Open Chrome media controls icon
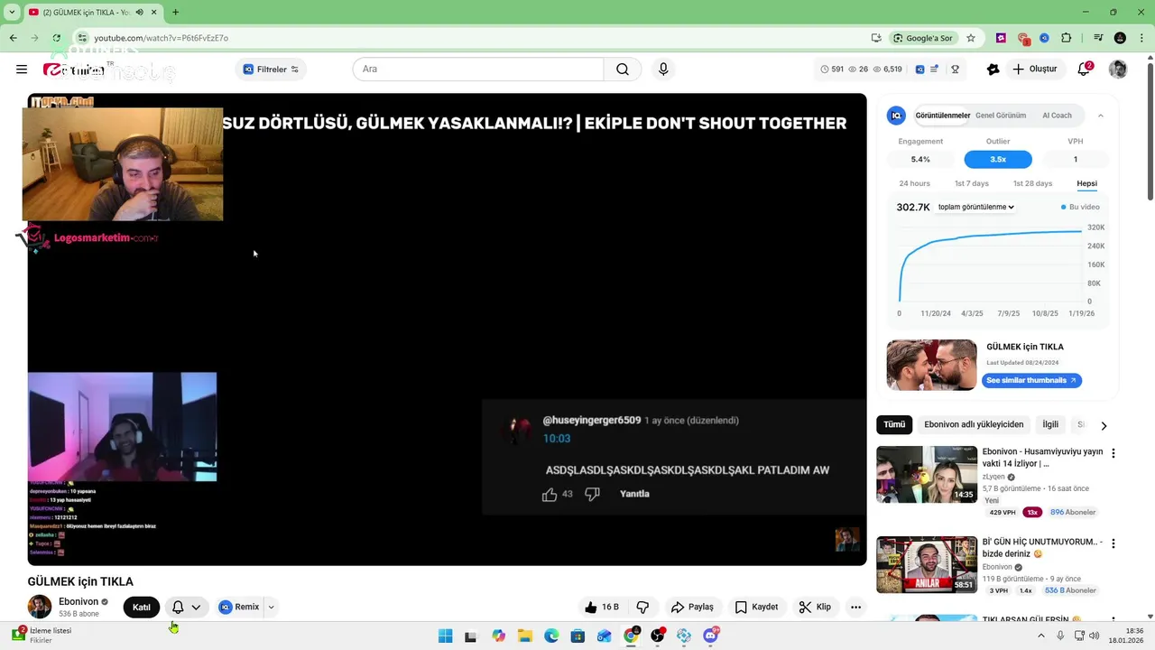Image resolution: width=1155 pixels, height=650 pixels. click(1098, 38)
